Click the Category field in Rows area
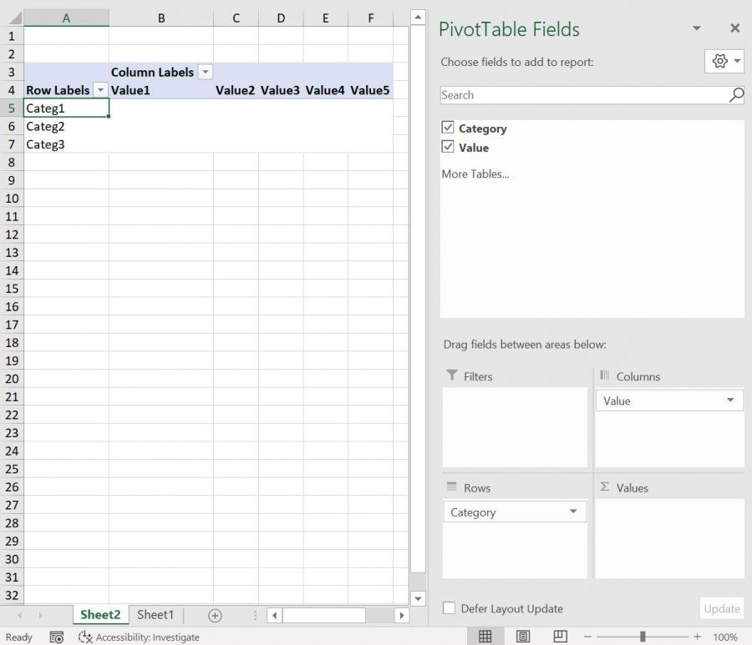This screenshot has width=752, height=645. (x=514, y=511)
